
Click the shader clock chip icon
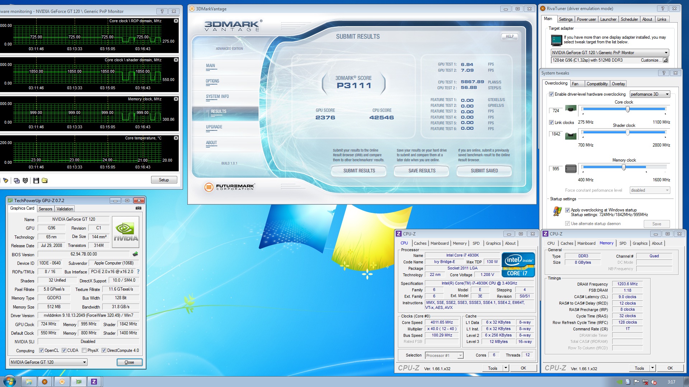pos(571,136)
